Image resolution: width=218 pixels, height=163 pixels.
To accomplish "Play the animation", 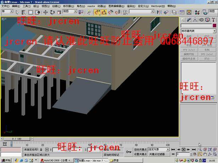I will click(184, 150).
